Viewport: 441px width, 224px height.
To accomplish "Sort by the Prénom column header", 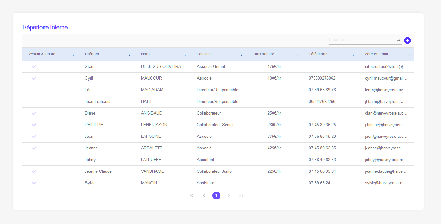I will (92, 54).
